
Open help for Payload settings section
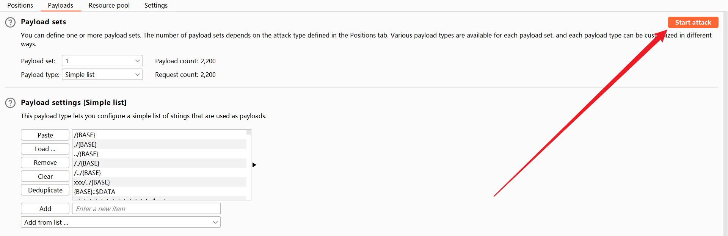(10, 103)
